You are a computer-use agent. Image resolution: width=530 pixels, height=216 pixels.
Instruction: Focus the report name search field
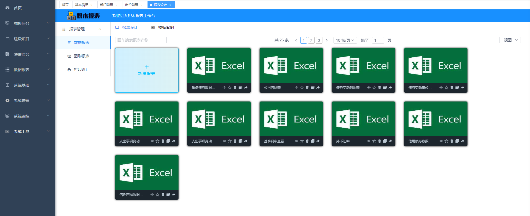141,40
